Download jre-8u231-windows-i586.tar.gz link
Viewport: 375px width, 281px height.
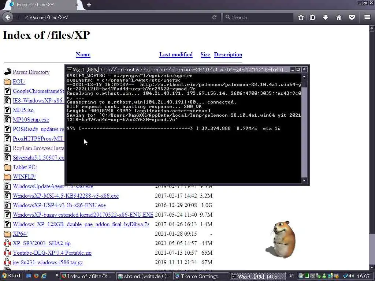[48, 262]
